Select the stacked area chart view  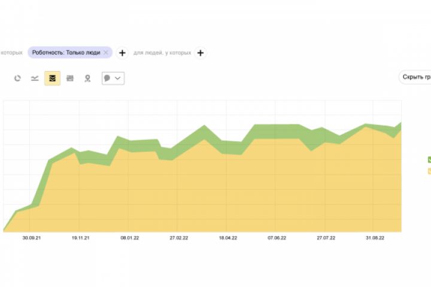(x=52, y=78)
